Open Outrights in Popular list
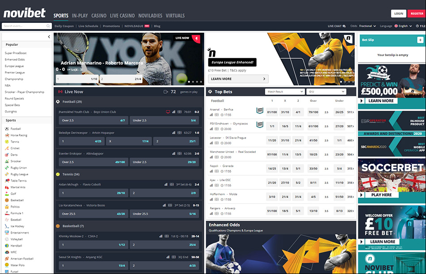Viewport: 426px width, 274px height. tap(11, 112)
